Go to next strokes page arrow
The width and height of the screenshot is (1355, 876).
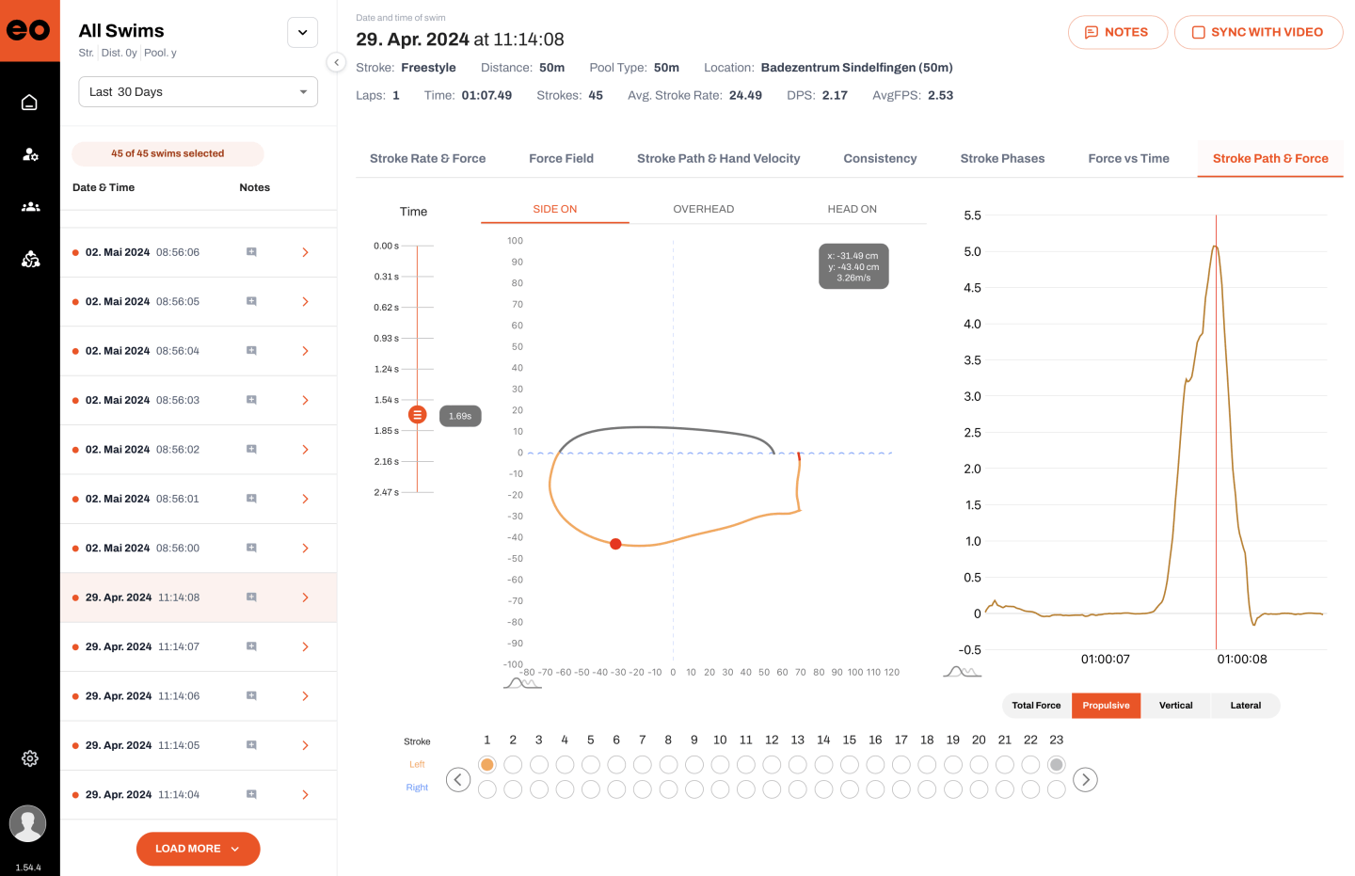pyautogui.click(x=1085, y=780)
